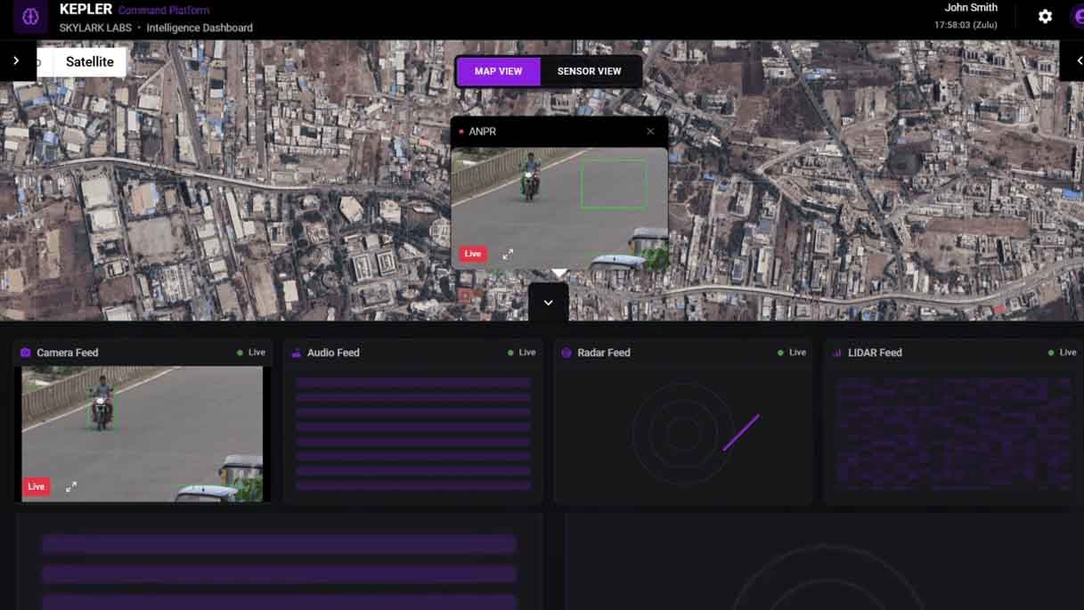Switch to Sensor View
Screen dimensions: 1084x610
coord(589,71)
